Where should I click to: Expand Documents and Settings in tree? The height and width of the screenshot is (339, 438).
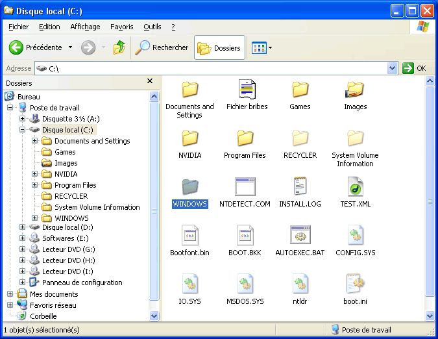tap(34, 140)
